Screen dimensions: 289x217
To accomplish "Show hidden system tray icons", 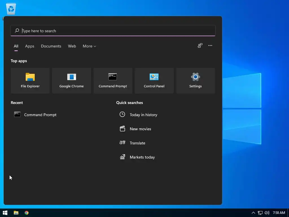I will pyautogui.click(x=253, y=213).
